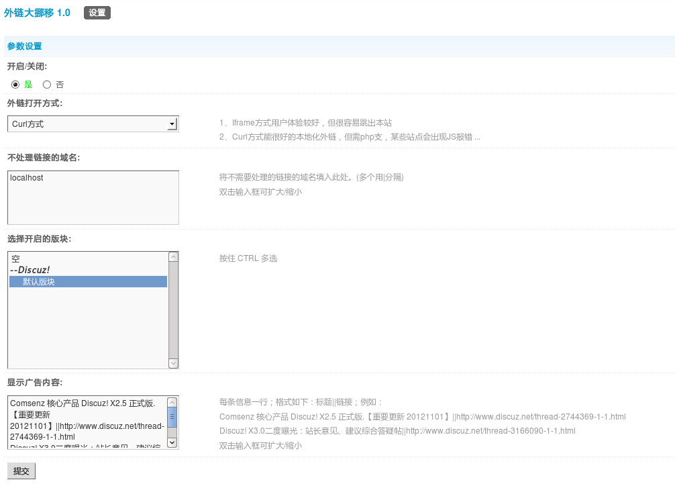Select 默认版块 in the forum list
This screenshot has height=488, width=675.
click(x=88, y=282)
